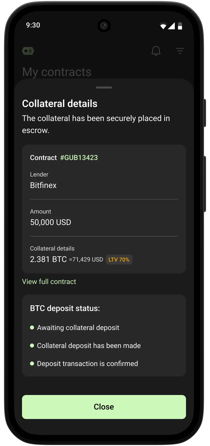Tap the bottom sheet drag handle
This screenshot has width=210, height=446.
coord(104,87)
